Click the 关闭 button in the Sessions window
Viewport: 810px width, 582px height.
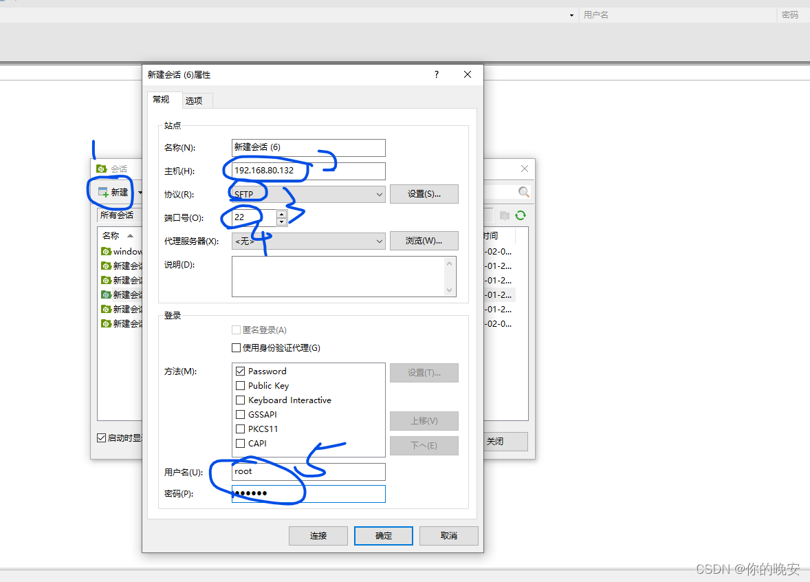505,442
